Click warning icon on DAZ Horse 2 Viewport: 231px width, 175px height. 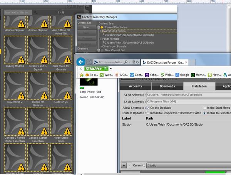click(21, 96)
